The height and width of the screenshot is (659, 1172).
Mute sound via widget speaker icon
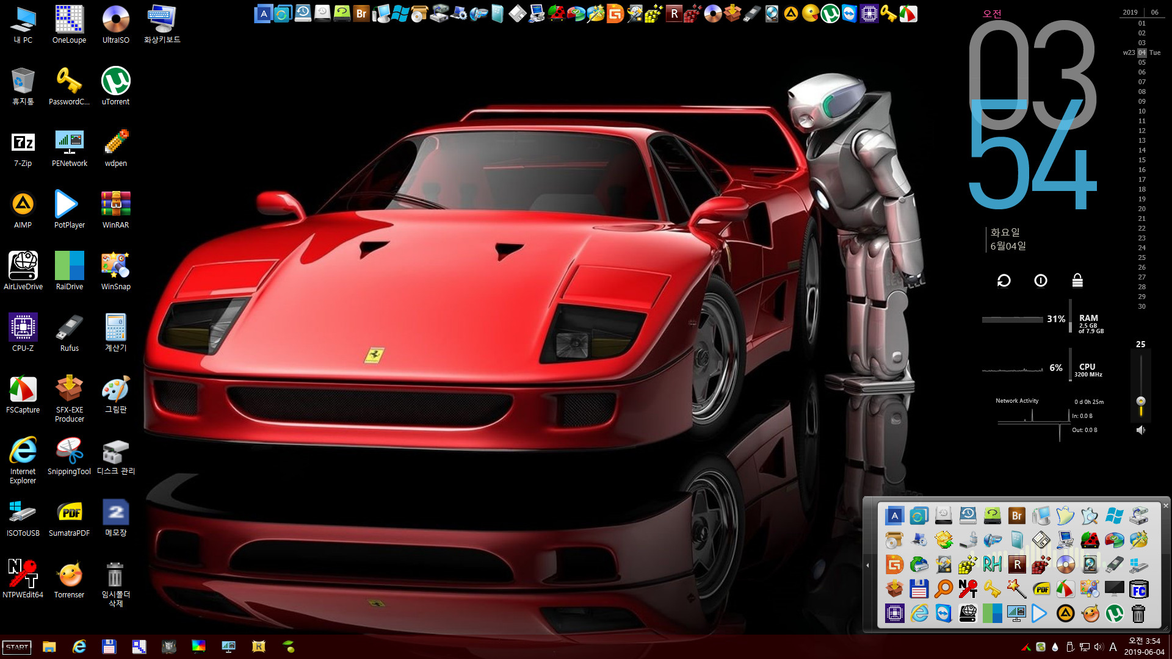pos(1140,430)
